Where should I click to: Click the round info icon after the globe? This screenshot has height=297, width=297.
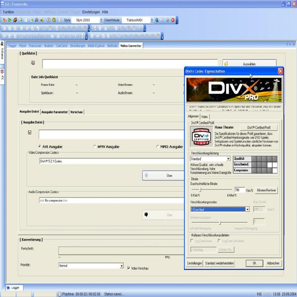(x=162, y=20)
